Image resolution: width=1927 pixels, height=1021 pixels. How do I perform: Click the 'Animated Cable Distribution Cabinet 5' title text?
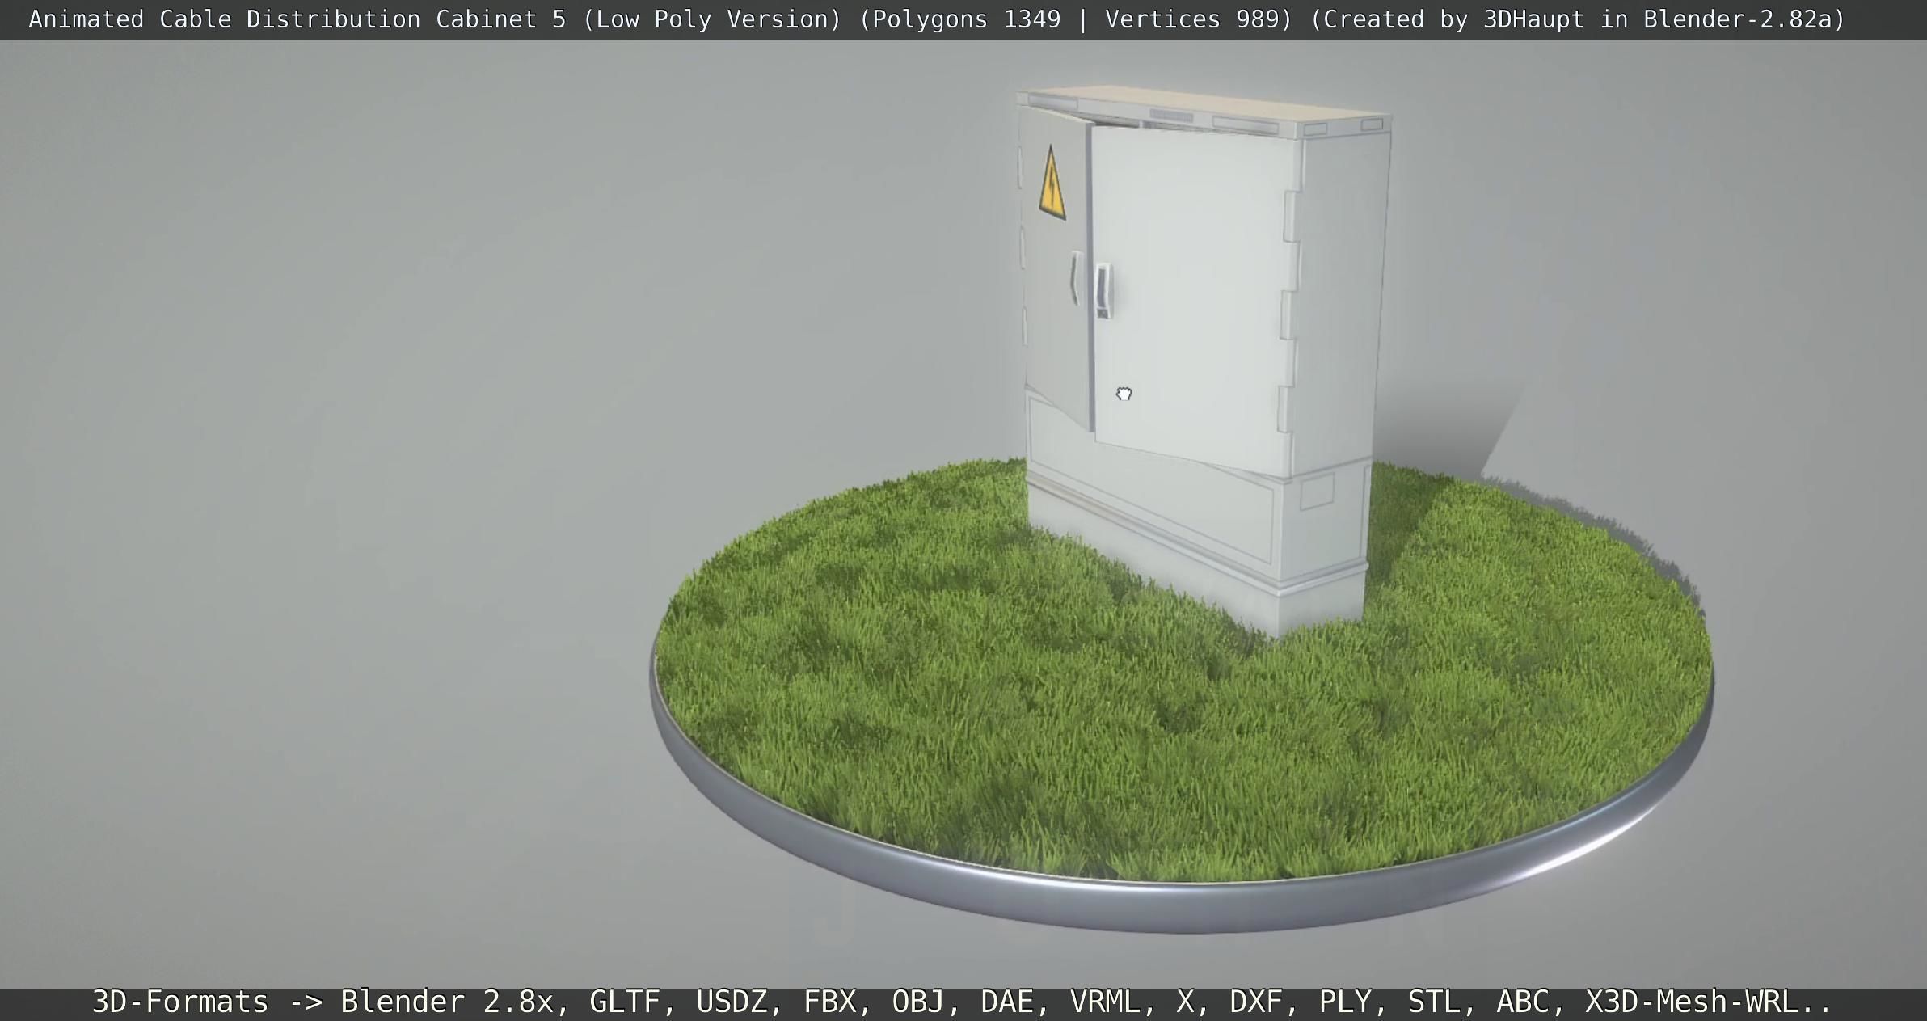(297, 19)
